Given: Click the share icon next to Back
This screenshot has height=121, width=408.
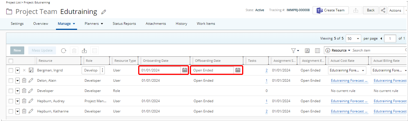Looking at the screenshot, I should pyautogui.click(x=383, y=10).
